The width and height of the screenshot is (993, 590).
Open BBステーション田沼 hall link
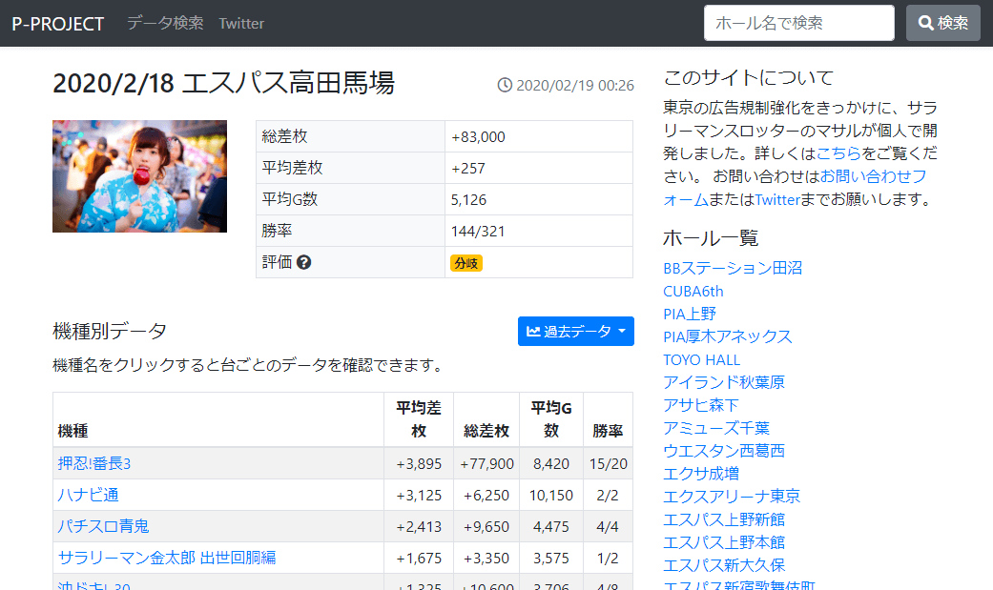click(x=733, y=268)
